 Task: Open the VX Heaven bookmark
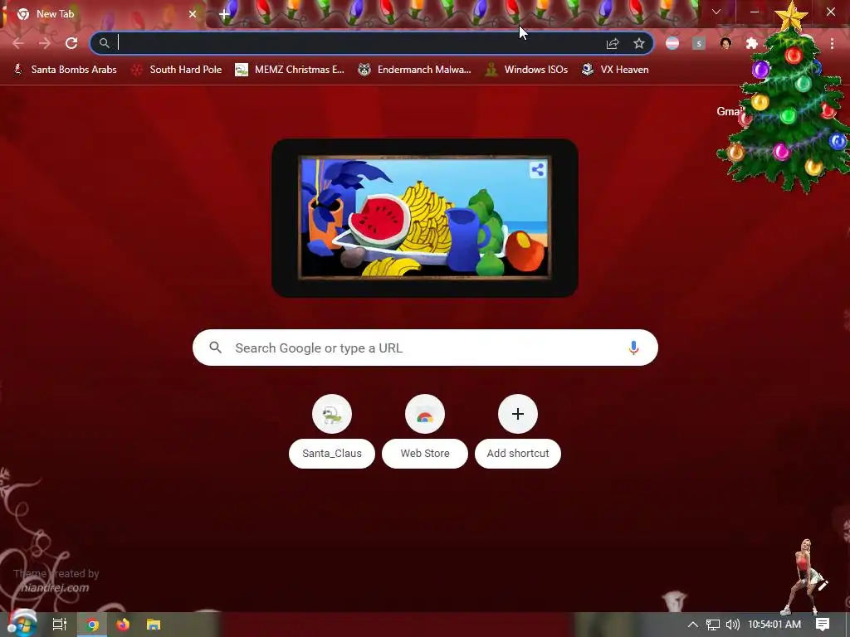(615, 70)
